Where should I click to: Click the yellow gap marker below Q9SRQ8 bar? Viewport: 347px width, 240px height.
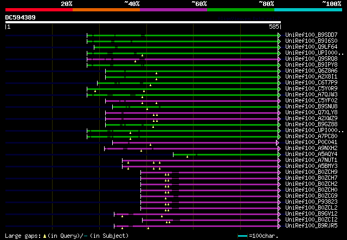pos(135,61)
